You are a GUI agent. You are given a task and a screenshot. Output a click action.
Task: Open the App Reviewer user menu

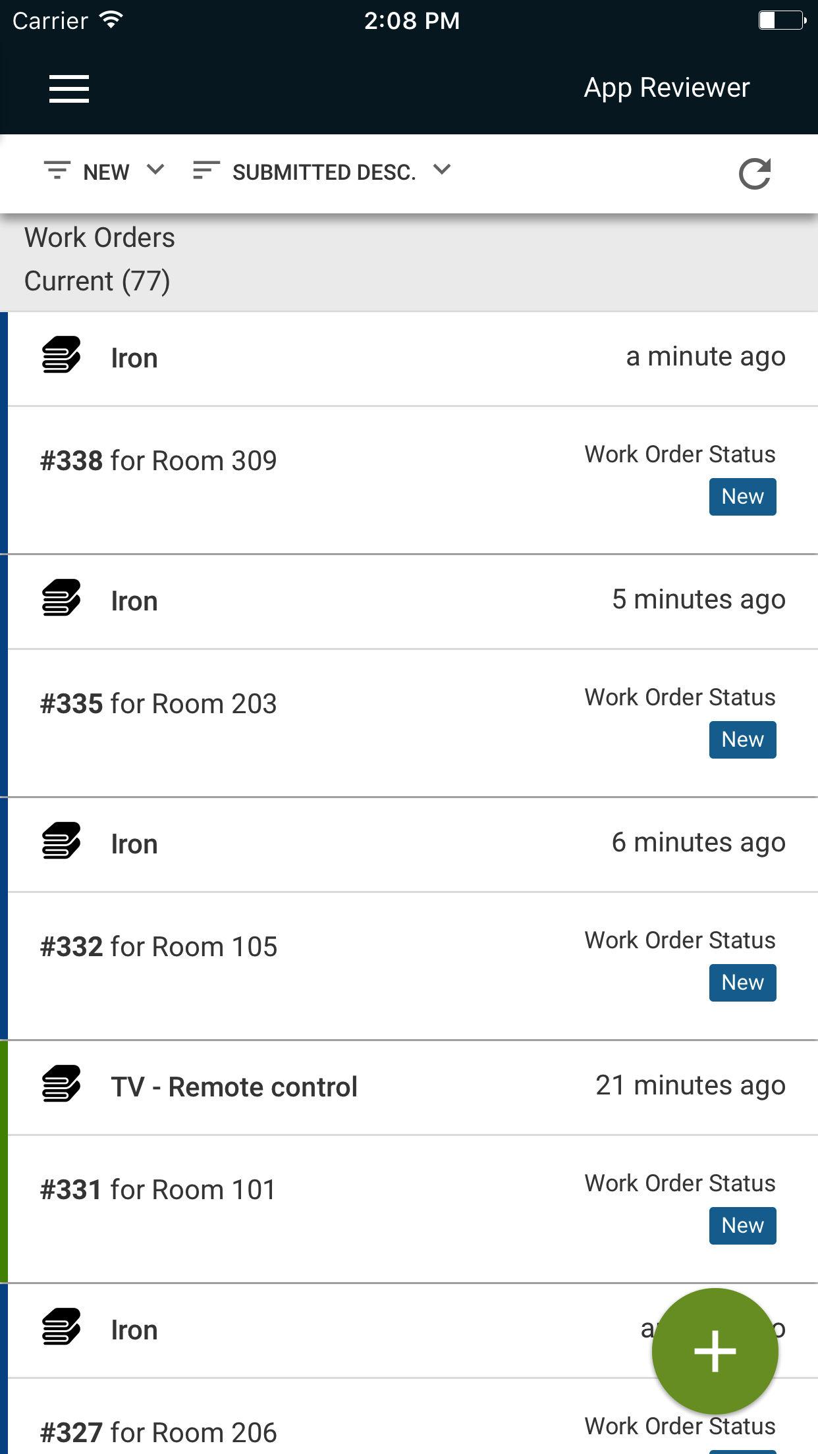tap(667, 88)
